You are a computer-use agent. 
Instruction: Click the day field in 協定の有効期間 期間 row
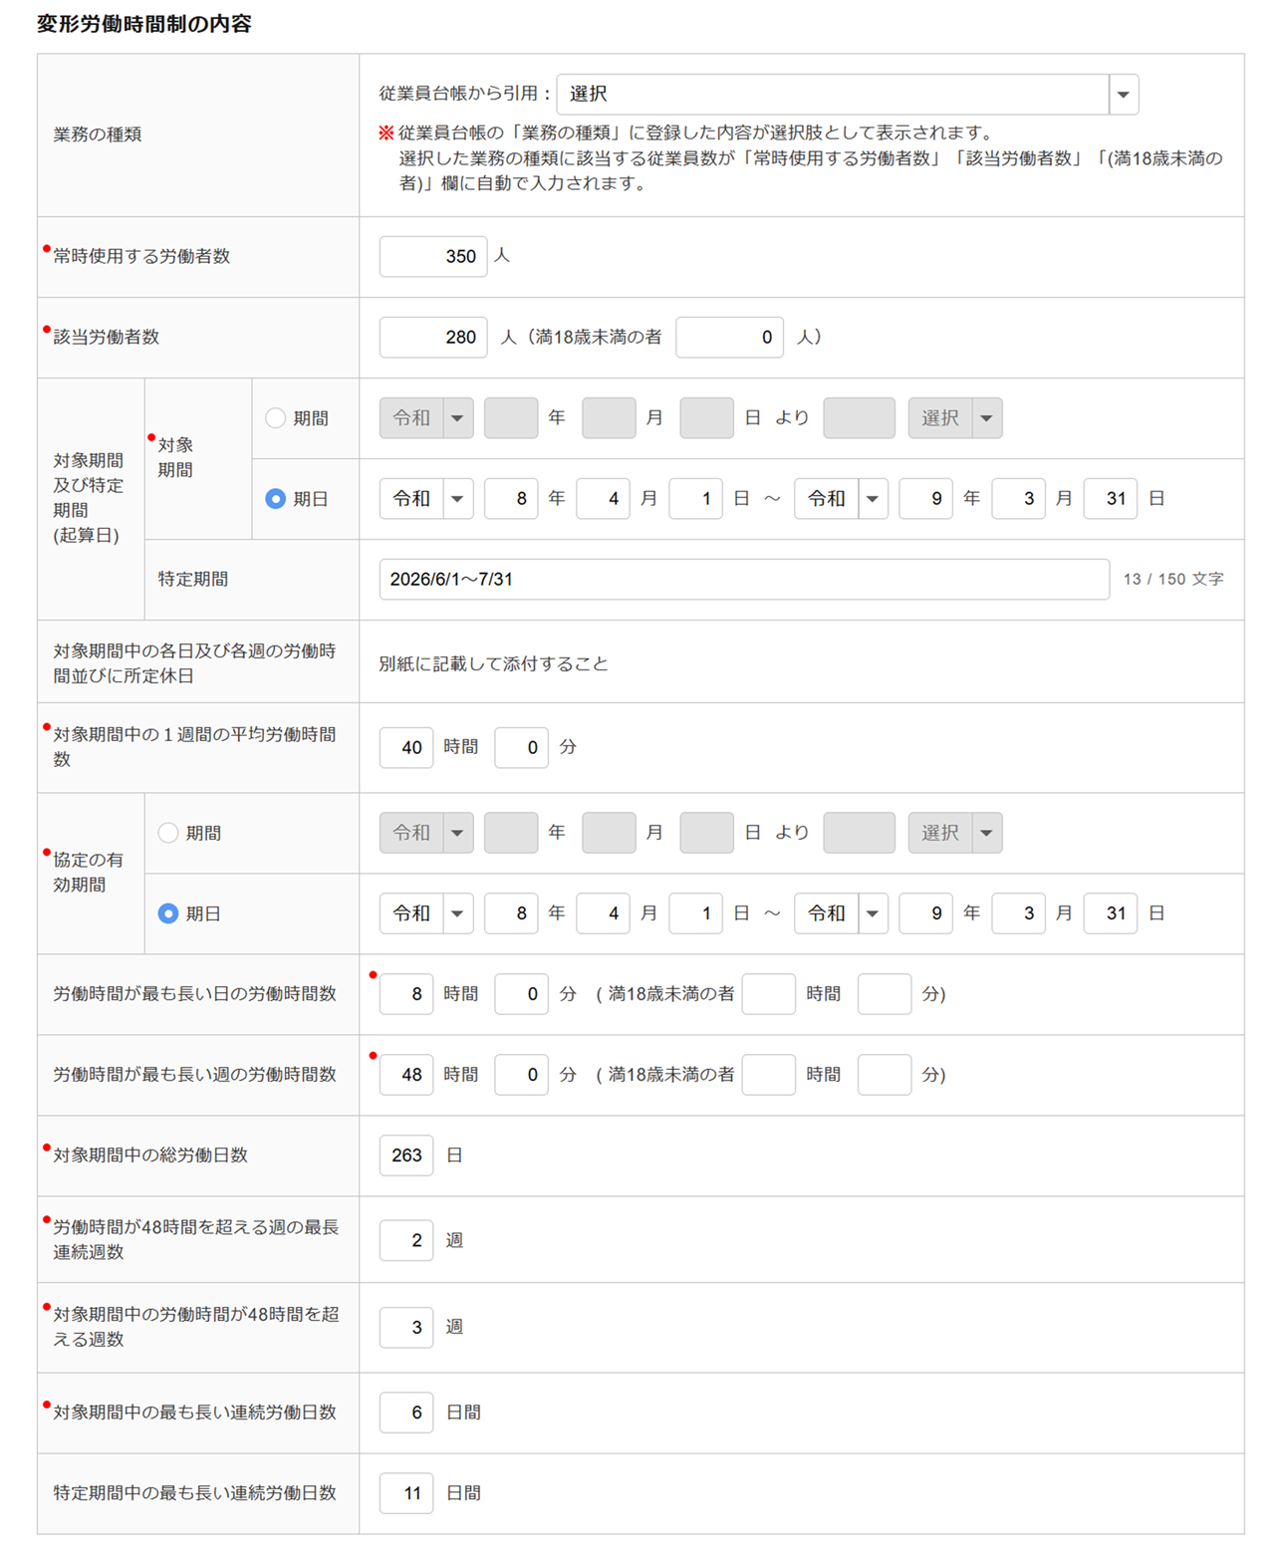[707, 833]
